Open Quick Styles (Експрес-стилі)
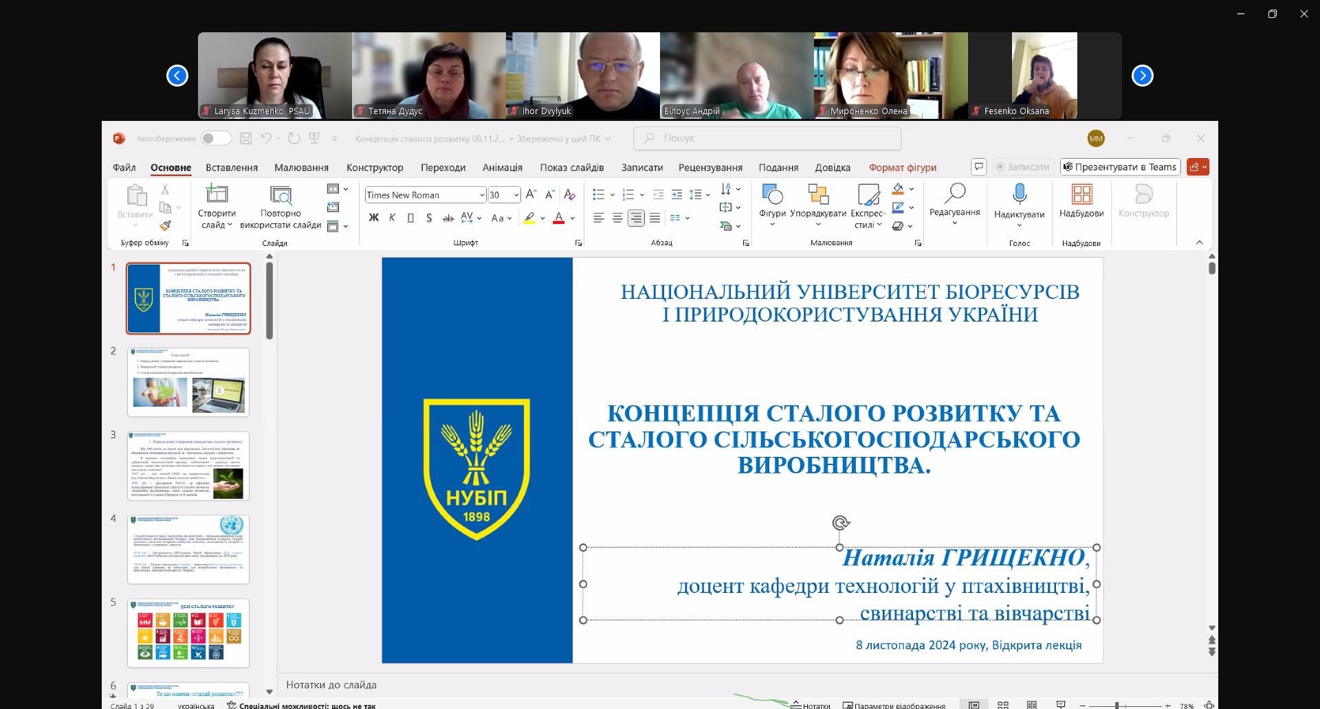This screenshot has width=1320, height=709. (868, 206)
